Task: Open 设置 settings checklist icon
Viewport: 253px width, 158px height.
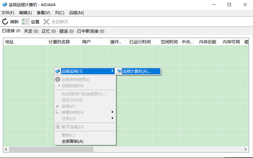Action: click(x=26, y=22)
